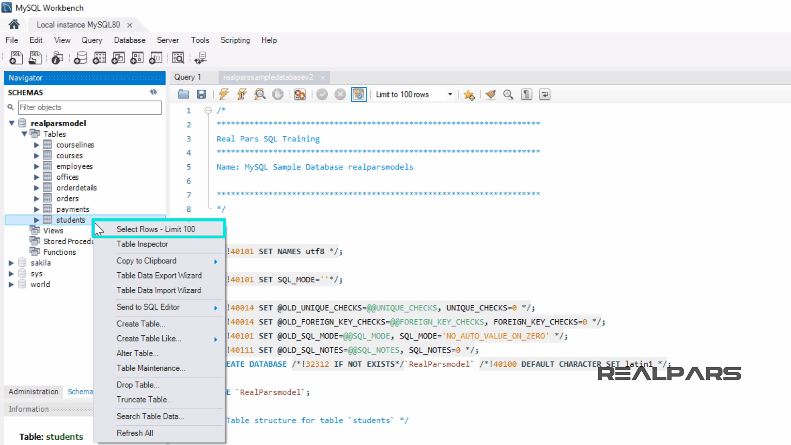Open the Database menu
This screenshot has height=445, width=791.
[129, 40]
